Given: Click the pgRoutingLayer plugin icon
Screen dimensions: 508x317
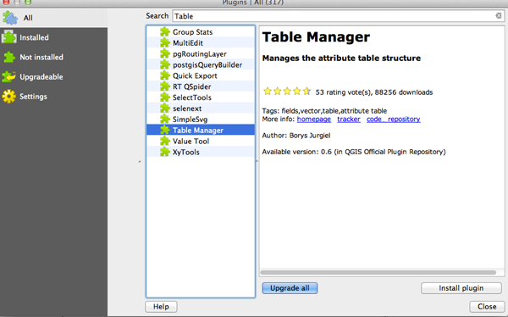Looking at the screenshot, I should coord(165,53).
